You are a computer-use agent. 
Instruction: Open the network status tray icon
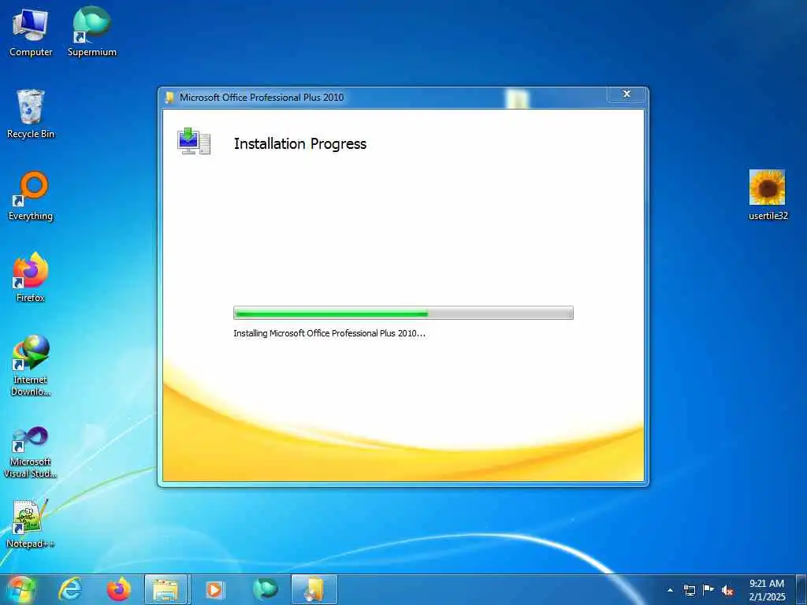[x=689, y=590]
